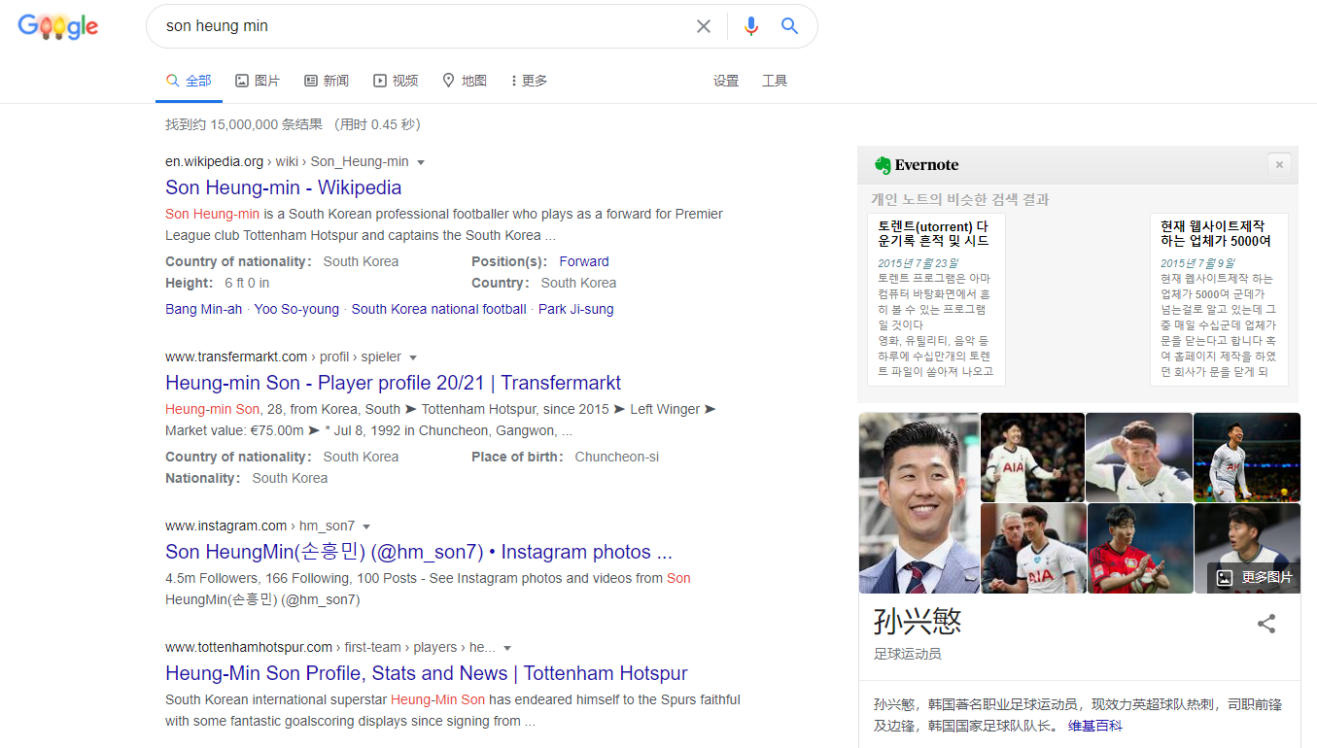The height and width of the screenshot is (748, 1317).
Task: Open the Park Ji-sung link
Action: click(x=575, y=309)
